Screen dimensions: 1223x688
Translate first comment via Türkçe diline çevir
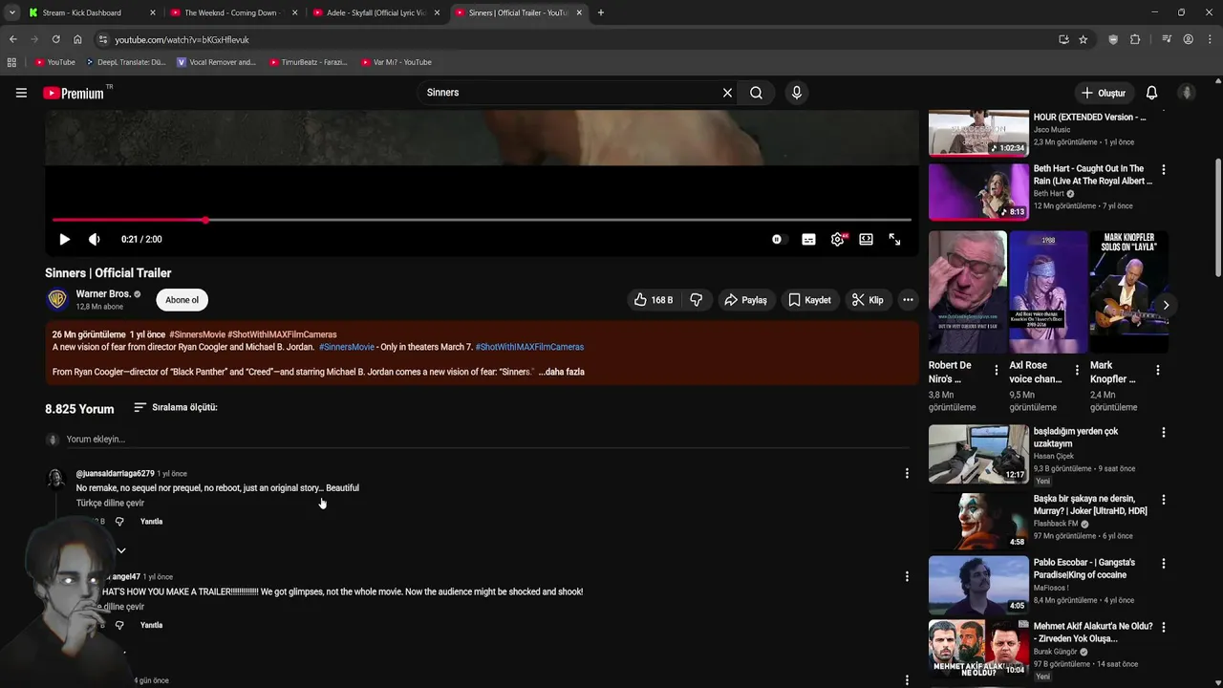point(110,503)
